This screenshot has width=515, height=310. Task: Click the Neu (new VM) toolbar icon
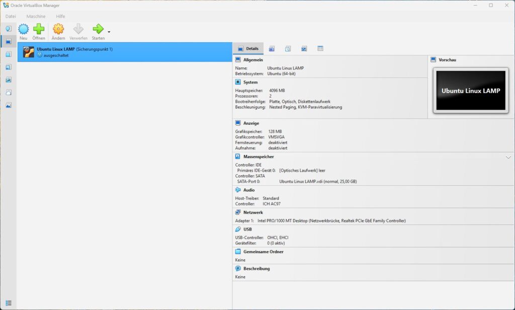[x=24, y=29]
